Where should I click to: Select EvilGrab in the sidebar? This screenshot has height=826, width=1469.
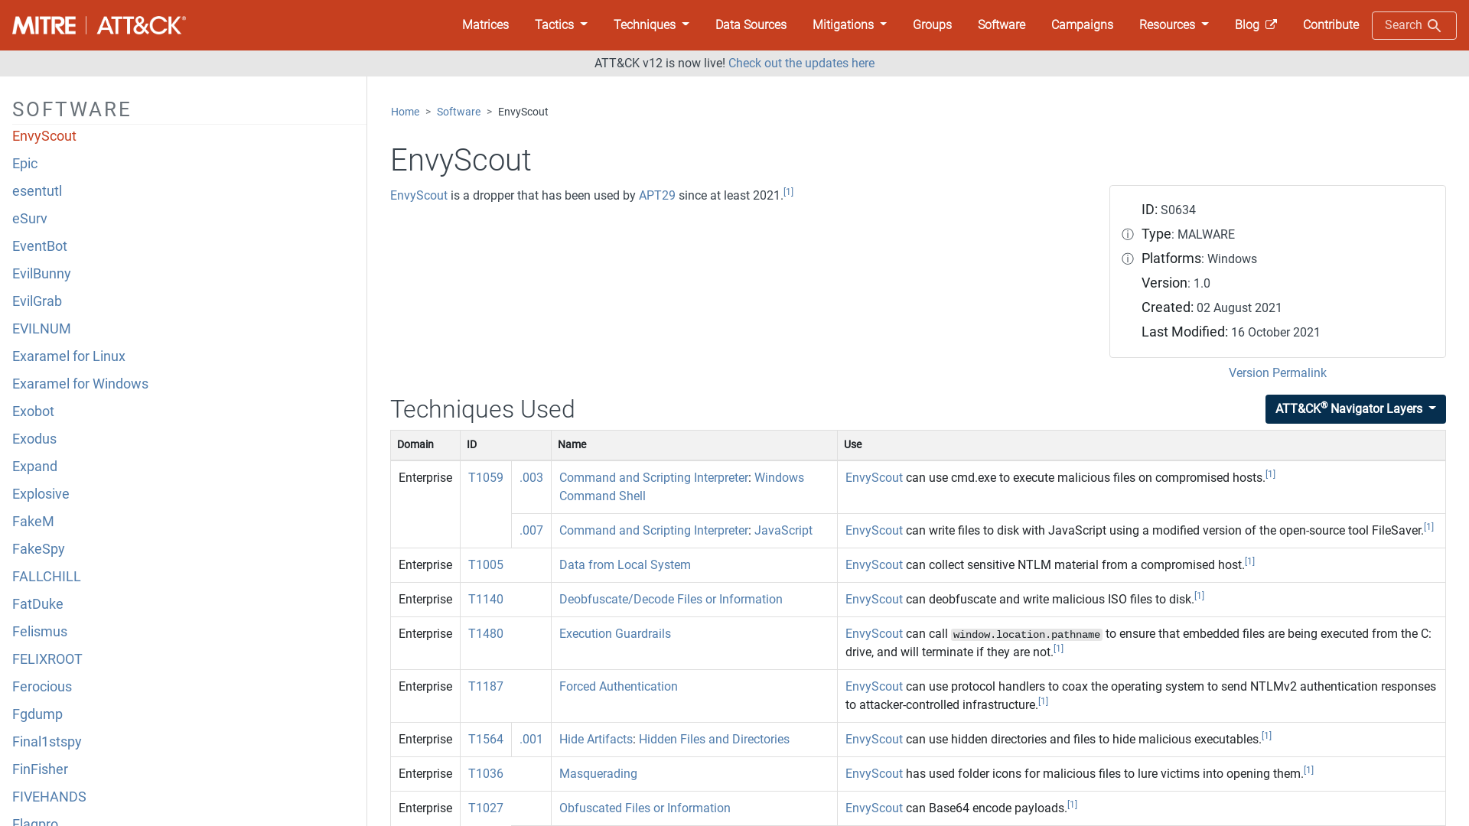click(x=37, y=301)
